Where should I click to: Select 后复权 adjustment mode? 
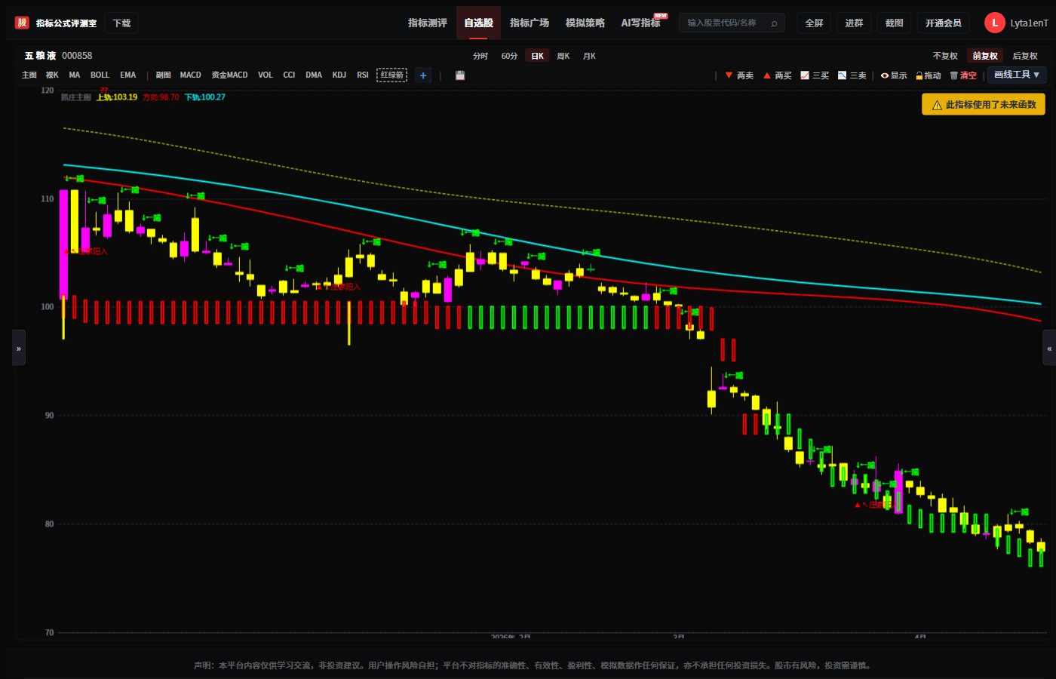pyautogui.click(x=1025, y=56)
